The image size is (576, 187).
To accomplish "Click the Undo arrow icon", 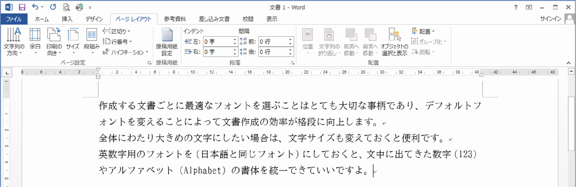I will (x=36, y=7).
